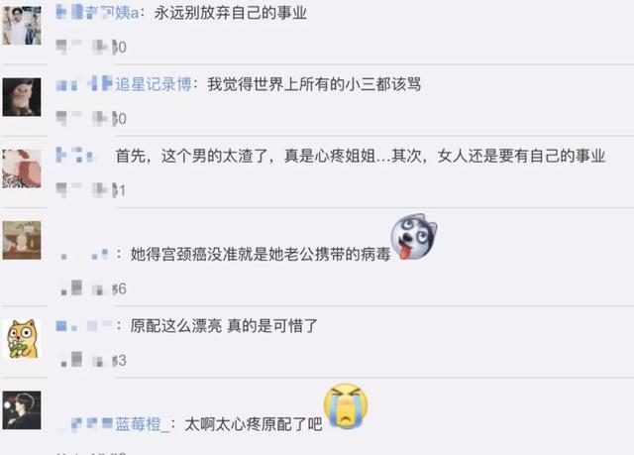Open avatar next to 宫颈癌 comment
Screen dimensions: 634x455
22,240
